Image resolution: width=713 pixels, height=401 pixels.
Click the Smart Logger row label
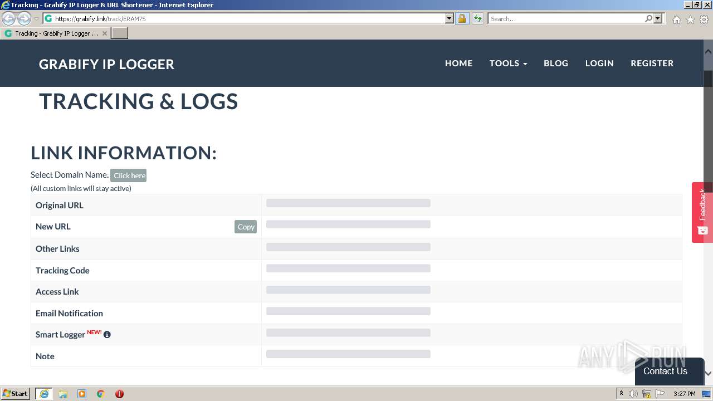click(60, 334)
